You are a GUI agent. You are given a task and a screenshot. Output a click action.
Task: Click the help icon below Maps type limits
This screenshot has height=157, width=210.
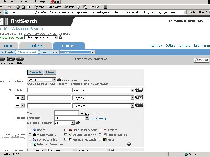[x=129, y=144]
